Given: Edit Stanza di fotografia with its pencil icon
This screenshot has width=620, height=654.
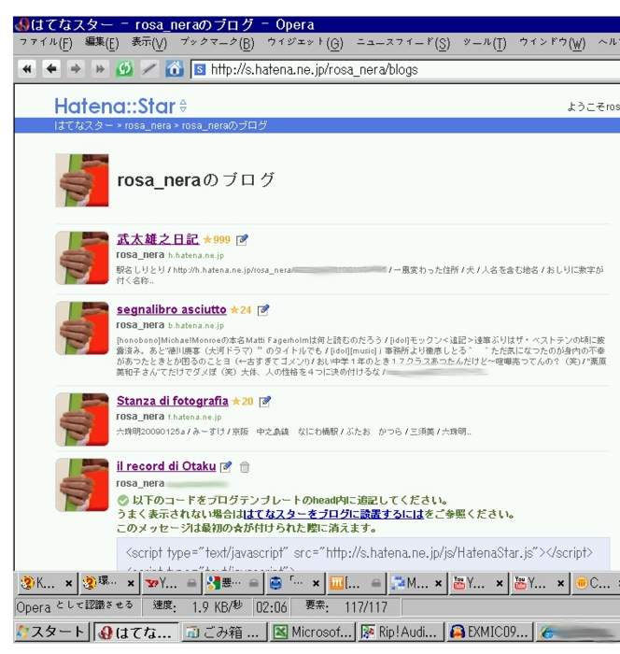Looking at the screenshot, I should pyautogui.click(x=265, y=401).
